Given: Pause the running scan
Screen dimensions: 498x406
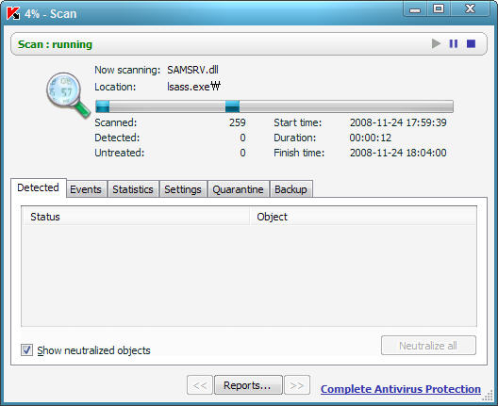Looking at the screenshot, I should [x=454, y=43].
